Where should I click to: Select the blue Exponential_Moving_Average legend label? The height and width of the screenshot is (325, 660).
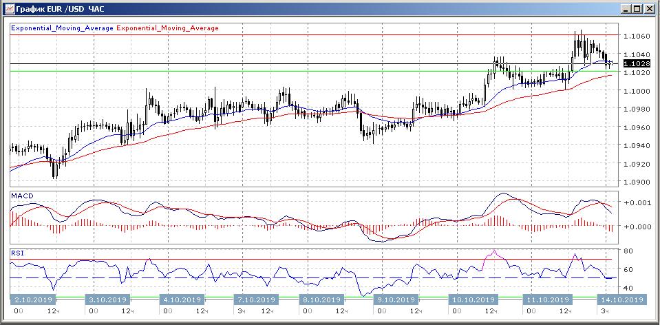62,28
